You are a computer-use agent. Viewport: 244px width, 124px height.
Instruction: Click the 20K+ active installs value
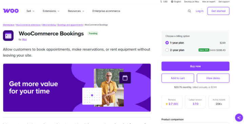pos(219,104)
